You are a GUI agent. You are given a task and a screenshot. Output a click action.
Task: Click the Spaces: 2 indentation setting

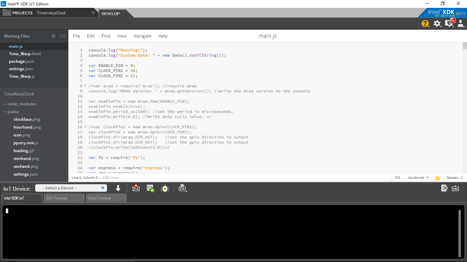click(455, 178)
